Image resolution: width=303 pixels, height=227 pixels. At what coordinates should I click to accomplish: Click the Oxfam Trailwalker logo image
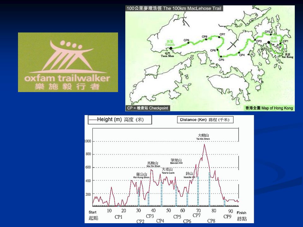(68, 62)
